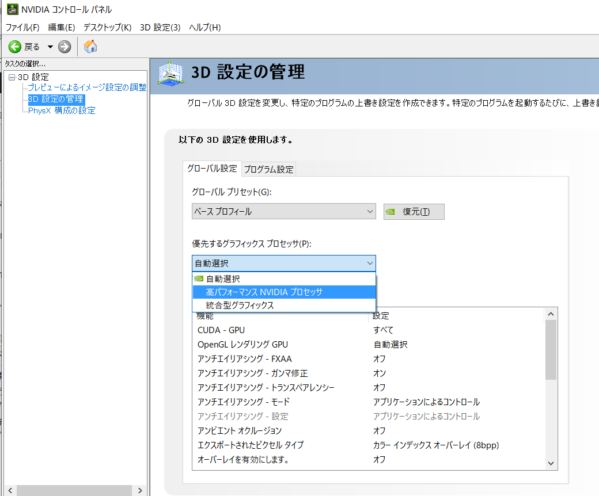Click the green Back arrow icon

point(15,47)
